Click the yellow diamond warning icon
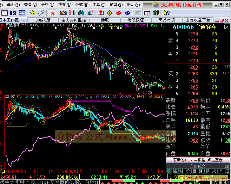 [109, 13]
